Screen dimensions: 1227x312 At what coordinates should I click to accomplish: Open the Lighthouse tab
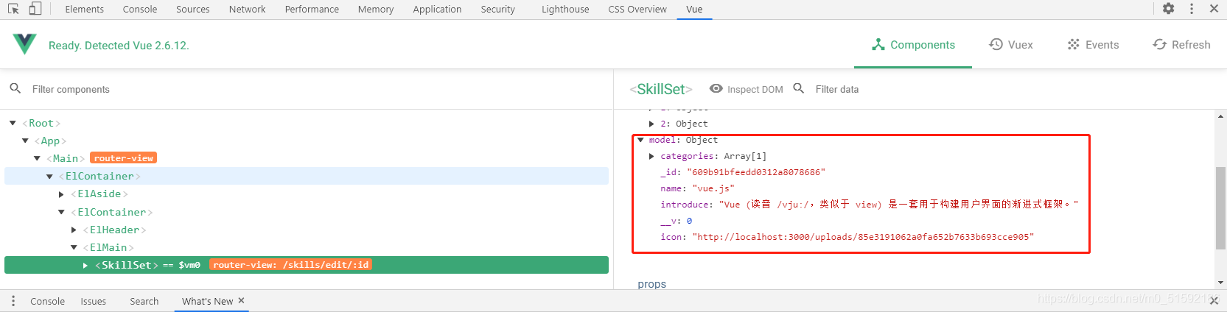(565, 10)
